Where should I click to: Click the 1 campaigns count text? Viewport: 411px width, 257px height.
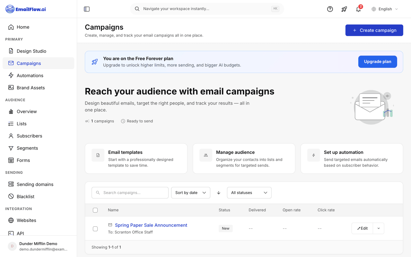click(x=102, y=121)
